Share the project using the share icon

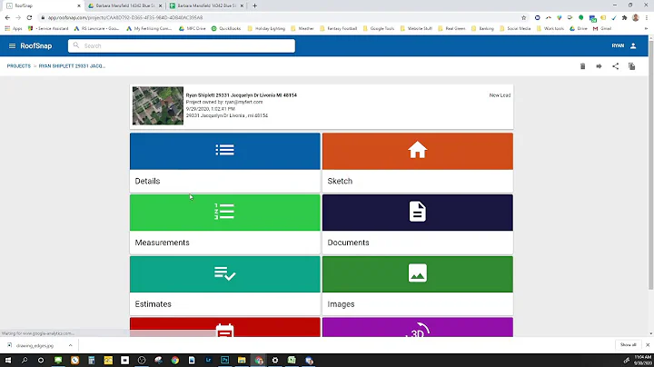point(615,66)
